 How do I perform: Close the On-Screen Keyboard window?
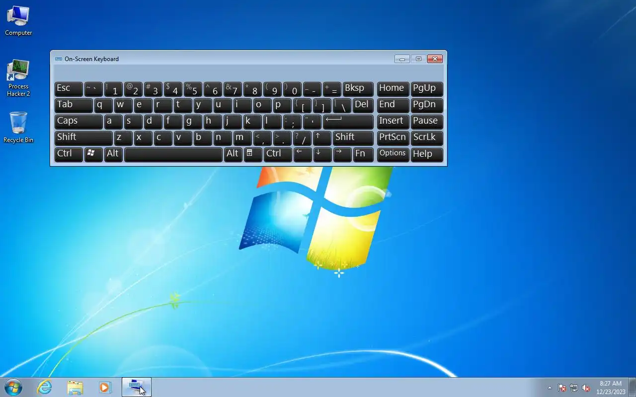(x=435, y=59)
